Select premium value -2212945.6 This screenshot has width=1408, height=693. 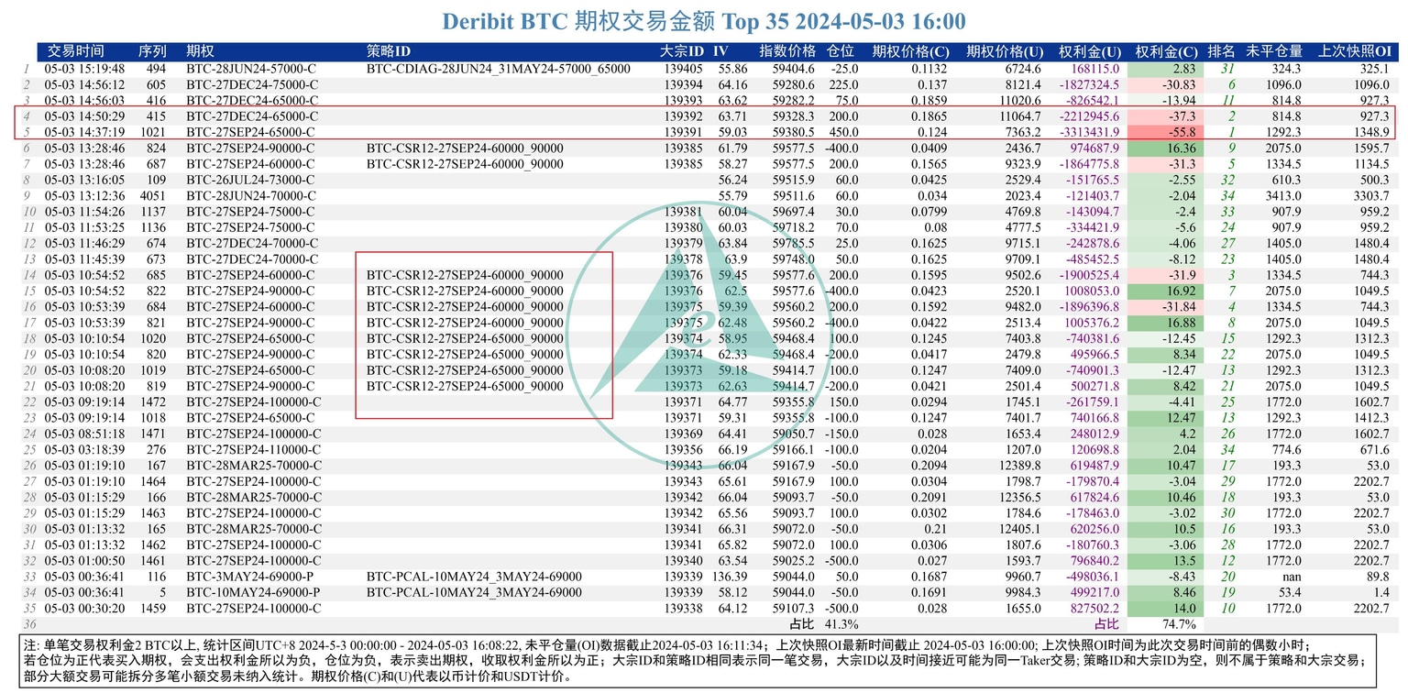(1088, 116)
